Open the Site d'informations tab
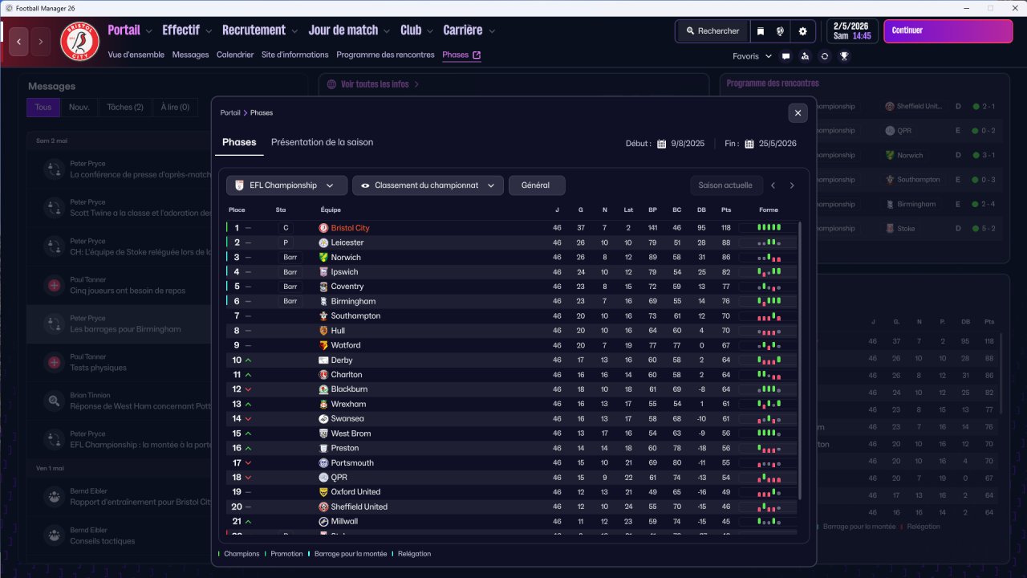The height and width of the screenshot is (578, 1027). [295, 55]
